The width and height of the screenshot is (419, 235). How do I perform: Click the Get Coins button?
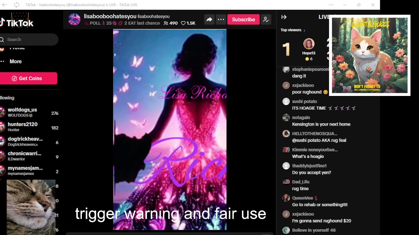[28, 78]
